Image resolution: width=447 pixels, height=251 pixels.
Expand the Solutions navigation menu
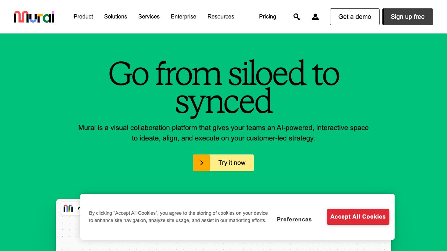coord(116,17)
